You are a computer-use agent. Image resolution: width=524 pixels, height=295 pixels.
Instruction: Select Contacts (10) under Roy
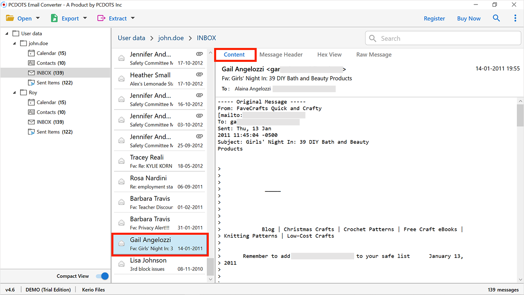pyautogui.click(x=51, y=112)
